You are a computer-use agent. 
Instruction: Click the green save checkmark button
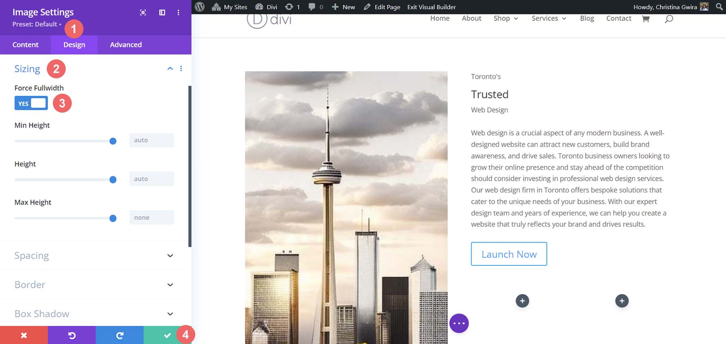[x=167, y=335]
